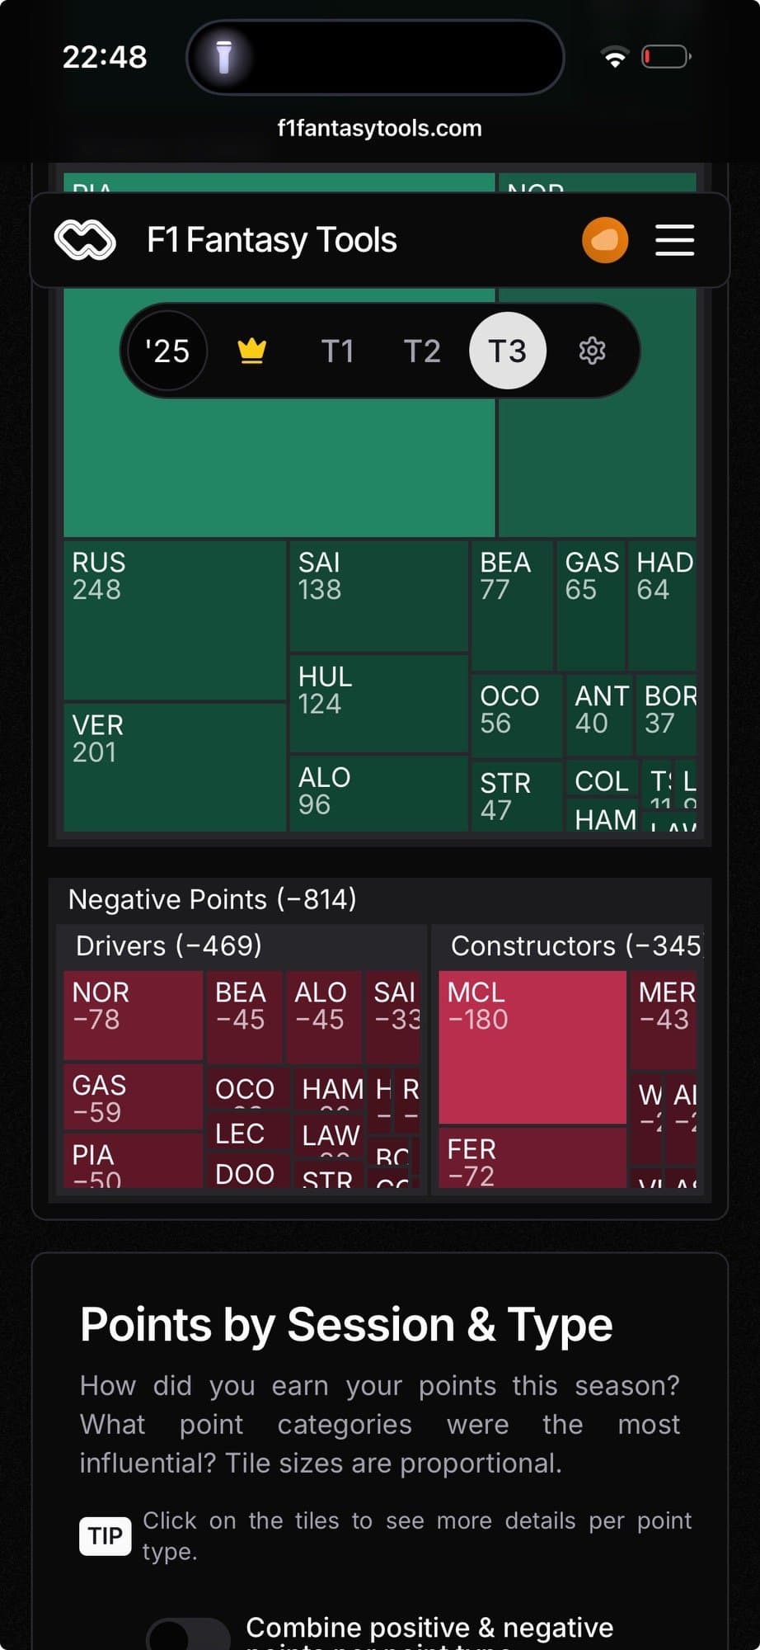Open the hamburger navigation menu

[674, 240]
